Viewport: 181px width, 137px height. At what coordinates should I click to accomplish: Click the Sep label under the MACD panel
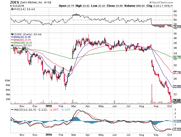(156, 135)
